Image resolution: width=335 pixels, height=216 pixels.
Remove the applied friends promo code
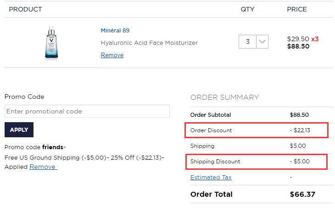(43, 167)
